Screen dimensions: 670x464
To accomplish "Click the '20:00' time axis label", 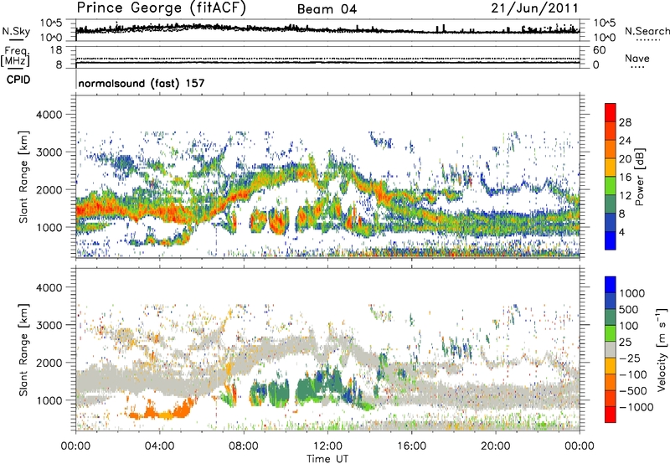I will pos(496,446).
